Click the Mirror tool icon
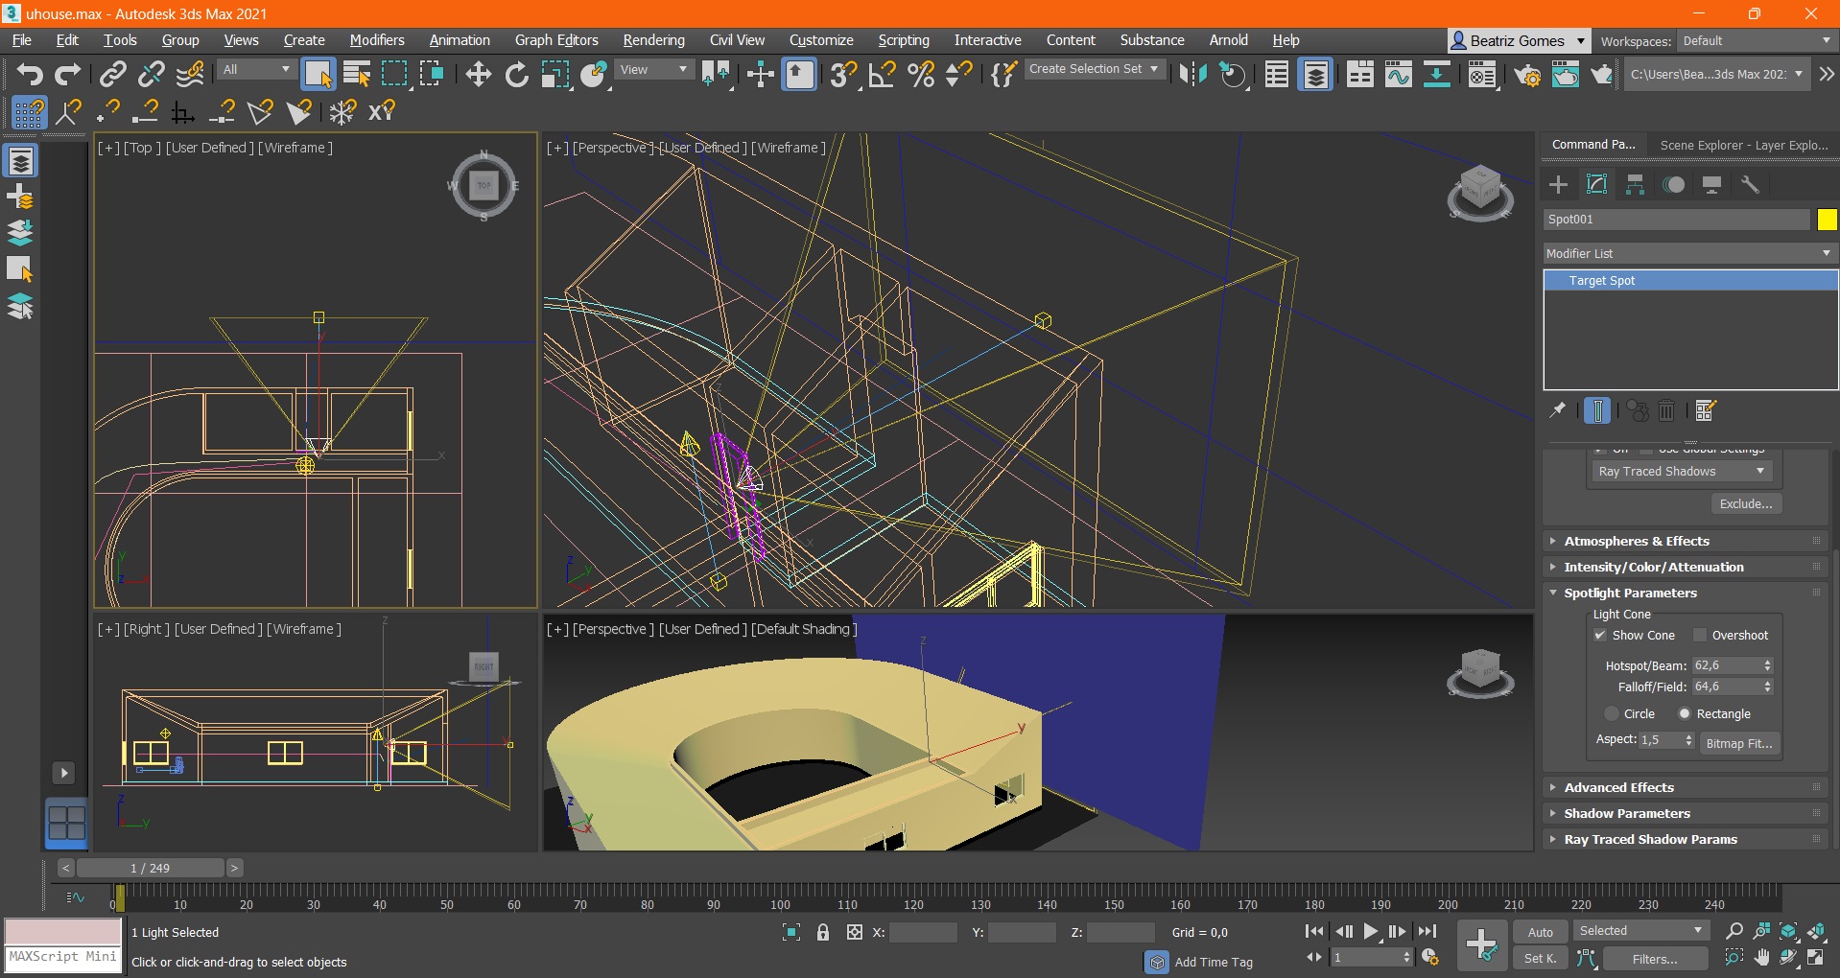 coord(1192,74)
